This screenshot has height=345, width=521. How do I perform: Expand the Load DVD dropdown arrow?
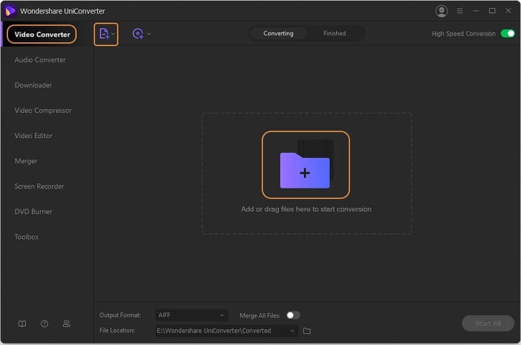click(149, 34)
